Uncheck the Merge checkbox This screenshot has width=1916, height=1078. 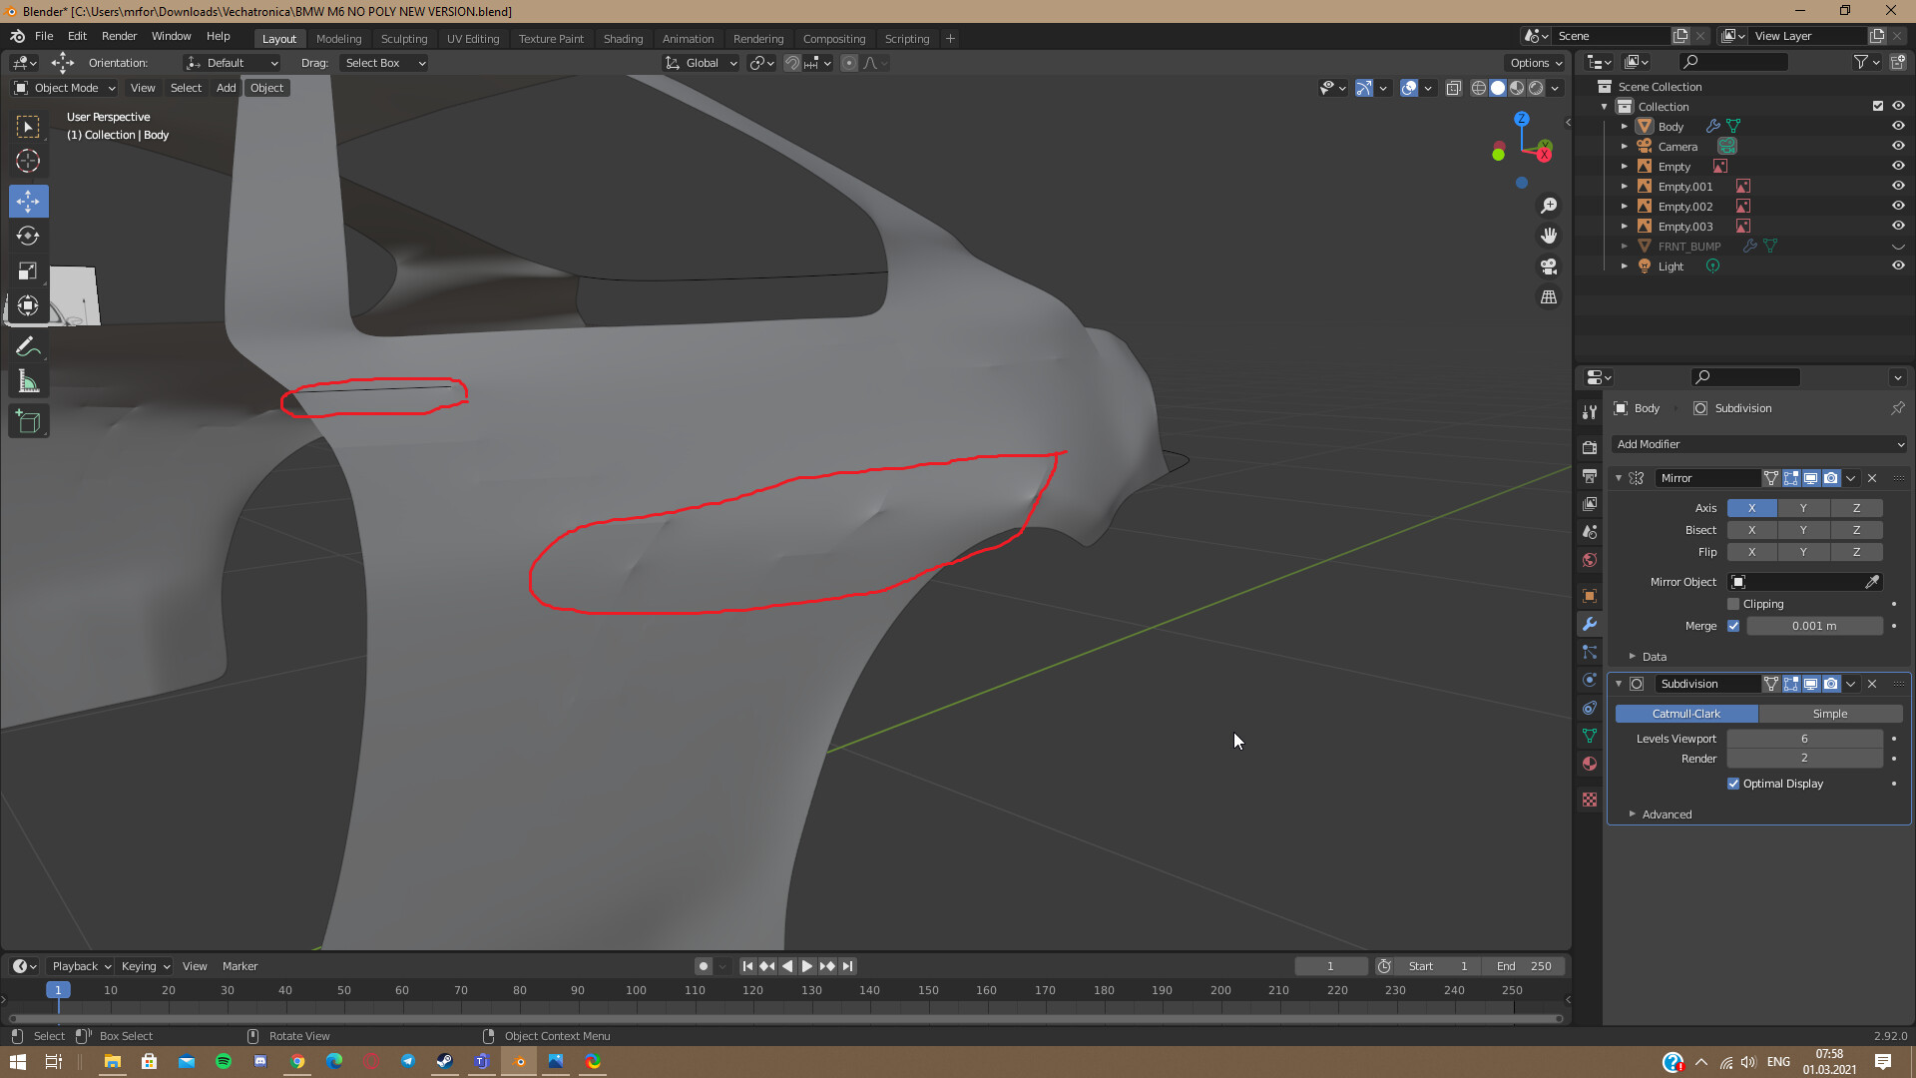(x=1733, y=626)
